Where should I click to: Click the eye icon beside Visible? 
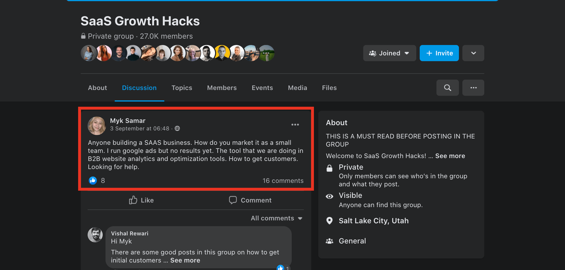[x=329, y=196]
